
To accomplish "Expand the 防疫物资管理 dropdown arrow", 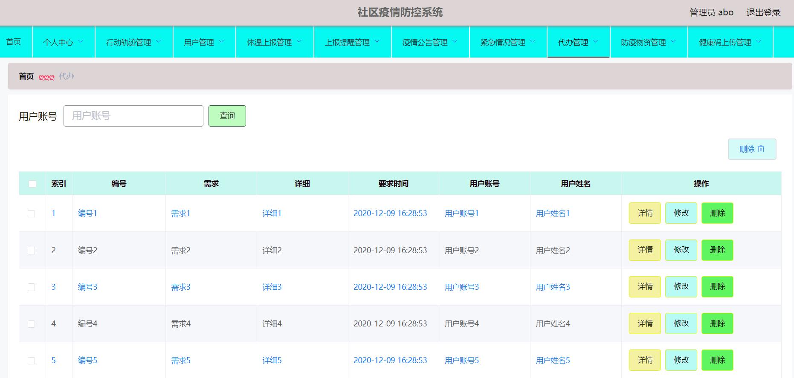I will 673,42.
